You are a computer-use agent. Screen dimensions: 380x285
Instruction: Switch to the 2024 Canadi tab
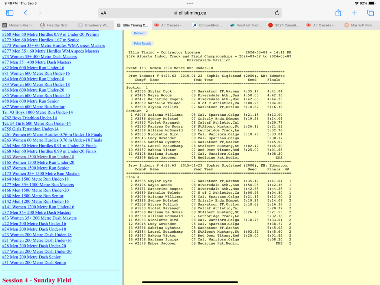(x=285, y=25)
